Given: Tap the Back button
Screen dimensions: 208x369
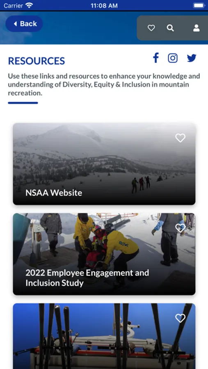Looking at the screenshot, I should pos(24,24).
